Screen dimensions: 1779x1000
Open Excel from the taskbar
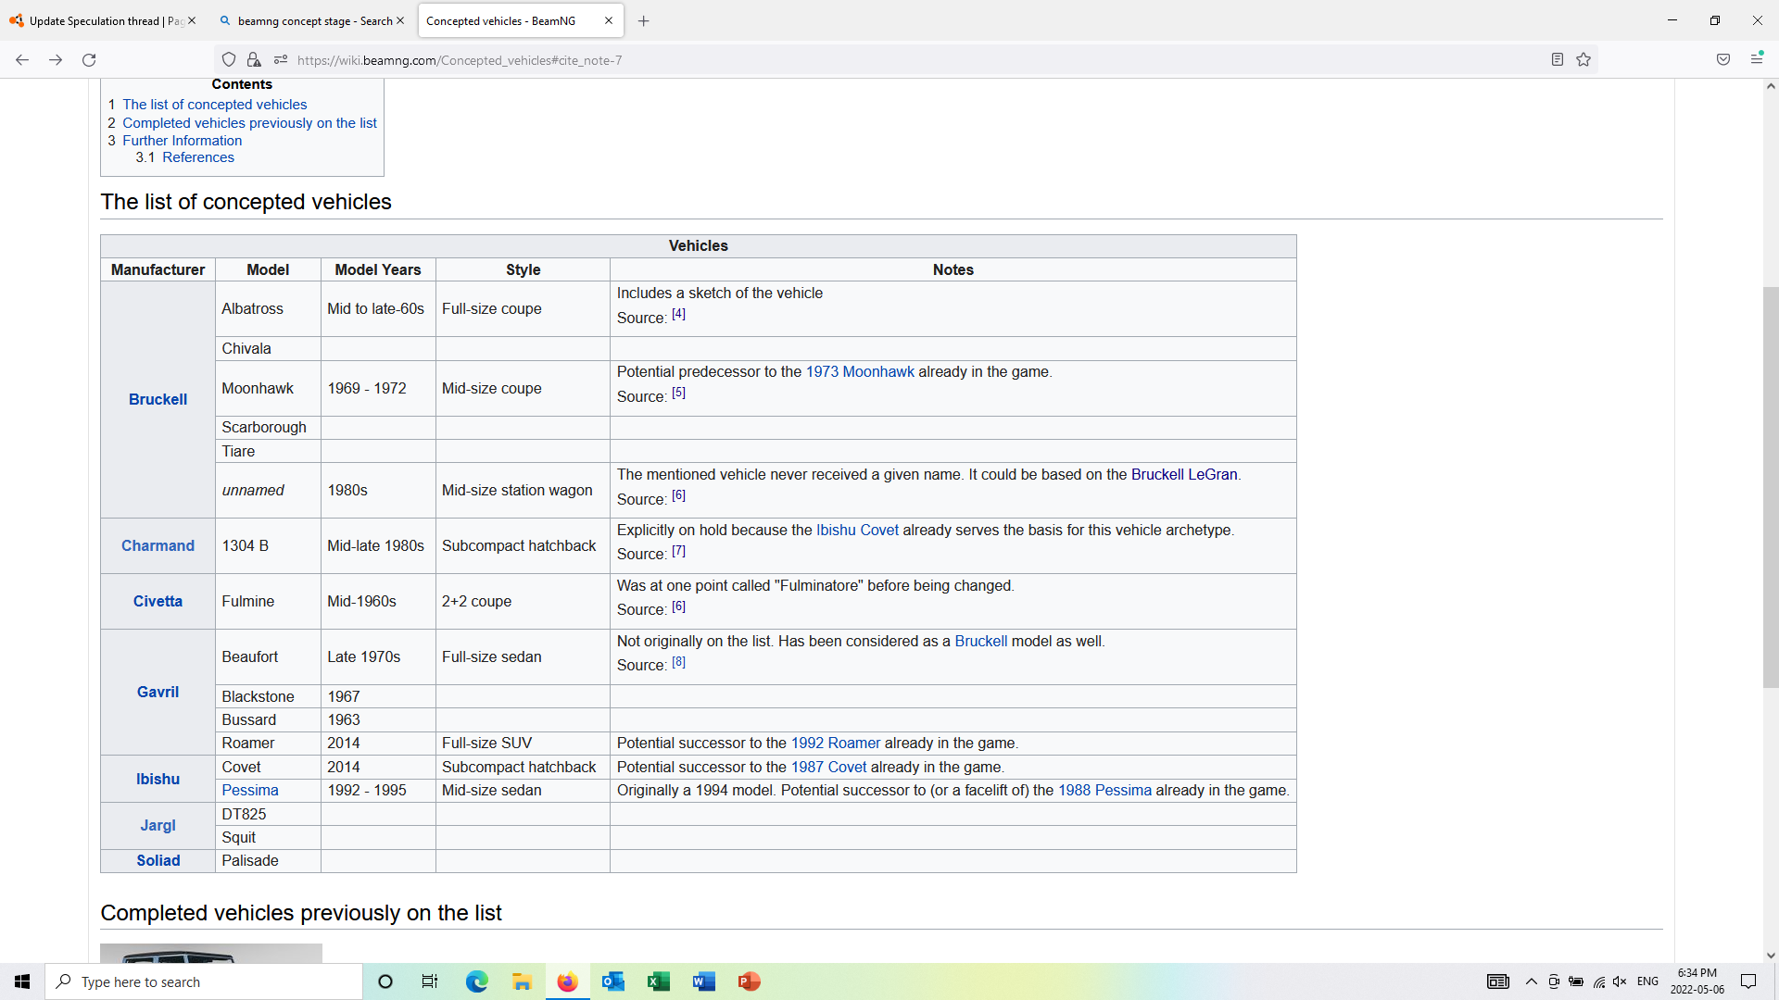(x=658, y=981)
